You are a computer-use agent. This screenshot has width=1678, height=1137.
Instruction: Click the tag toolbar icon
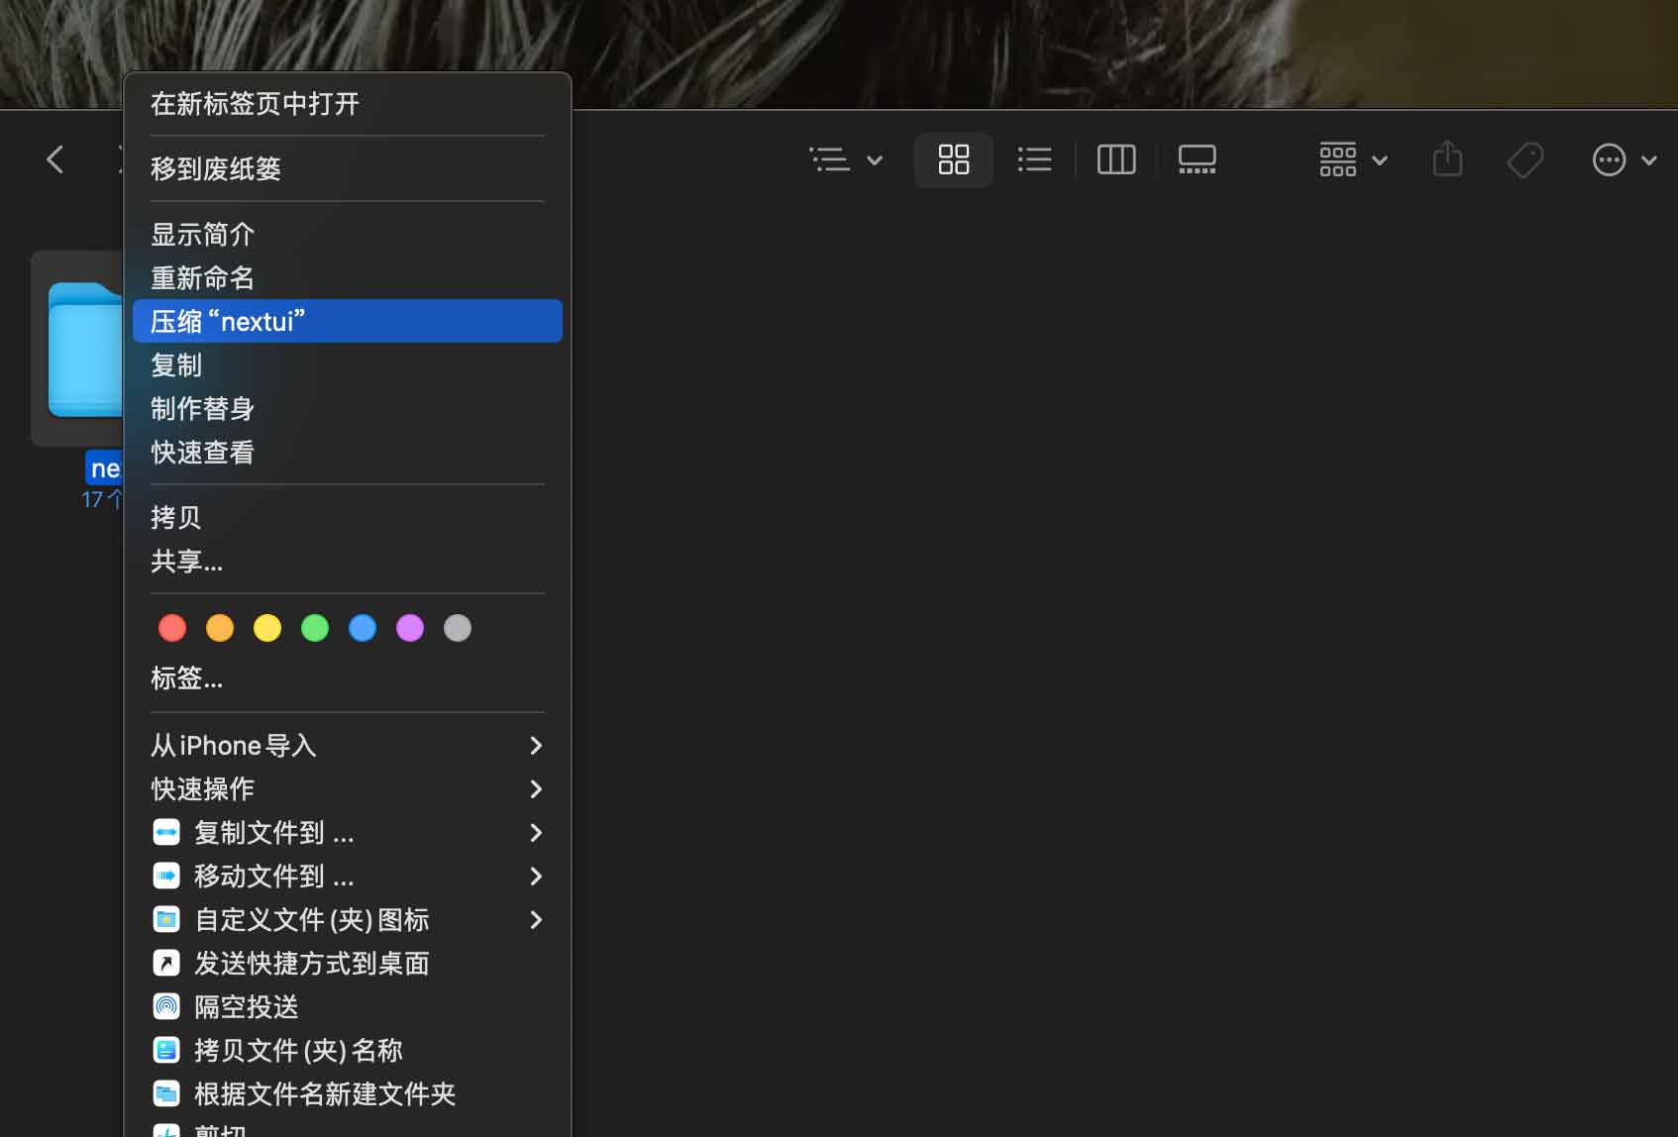pos(1525,159)
